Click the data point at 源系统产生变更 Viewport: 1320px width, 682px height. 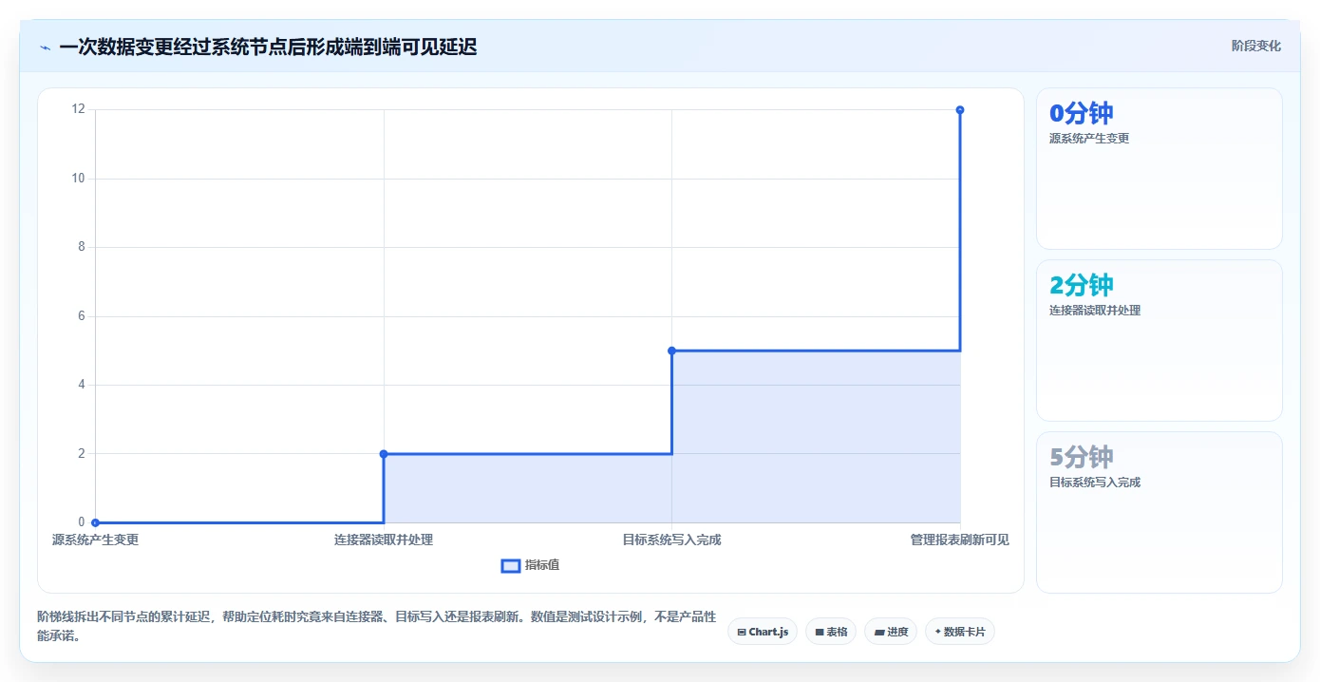[95, 522]
